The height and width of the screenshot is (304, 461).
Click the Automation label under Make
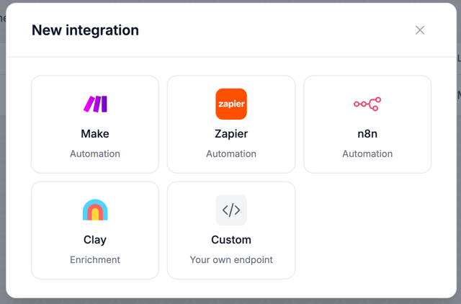click(95, 153)
